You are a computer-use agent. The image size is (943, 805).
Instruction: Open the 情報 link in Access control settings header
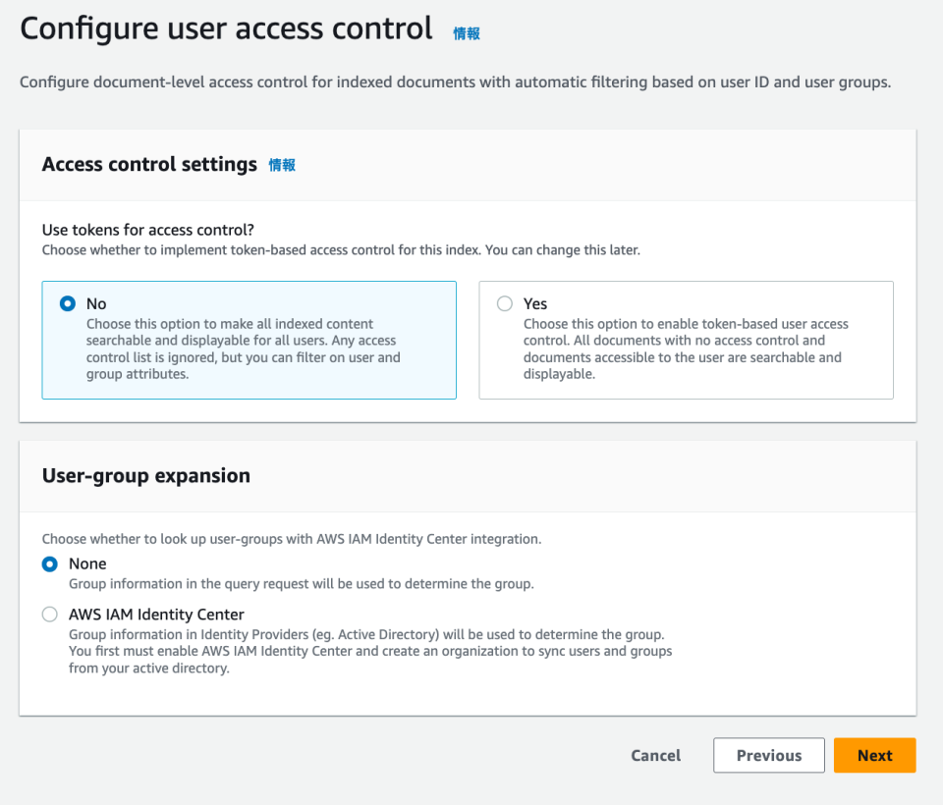pos(282,165)
